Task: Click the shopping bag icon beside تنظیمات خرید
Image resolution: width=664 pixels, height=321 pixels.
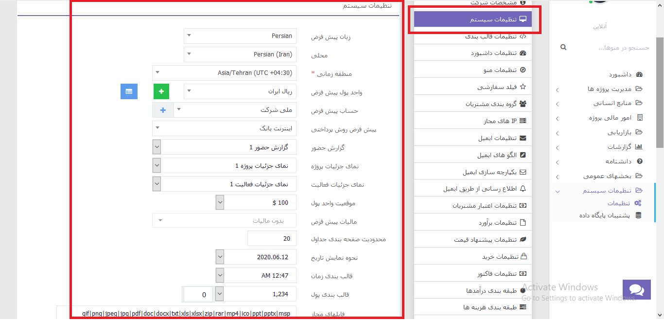Action: click(x=524, y=256)
